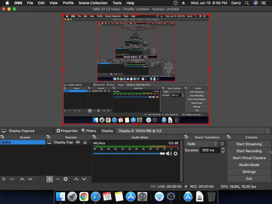
Task: Open Mic/Aux audio settings gear
Action: pos(176,154)
